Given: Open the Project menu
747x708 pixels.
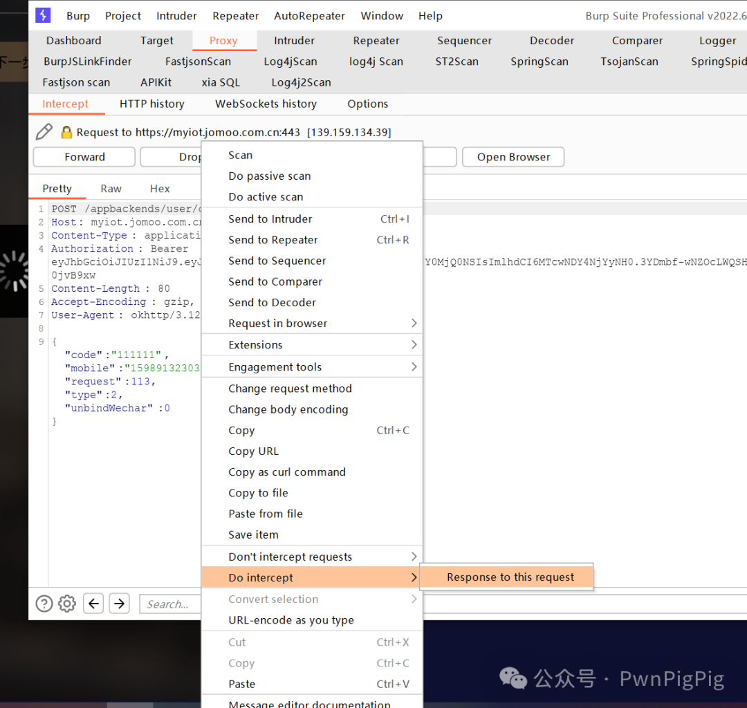Looking at the screenshot, I should click(123, 16).
